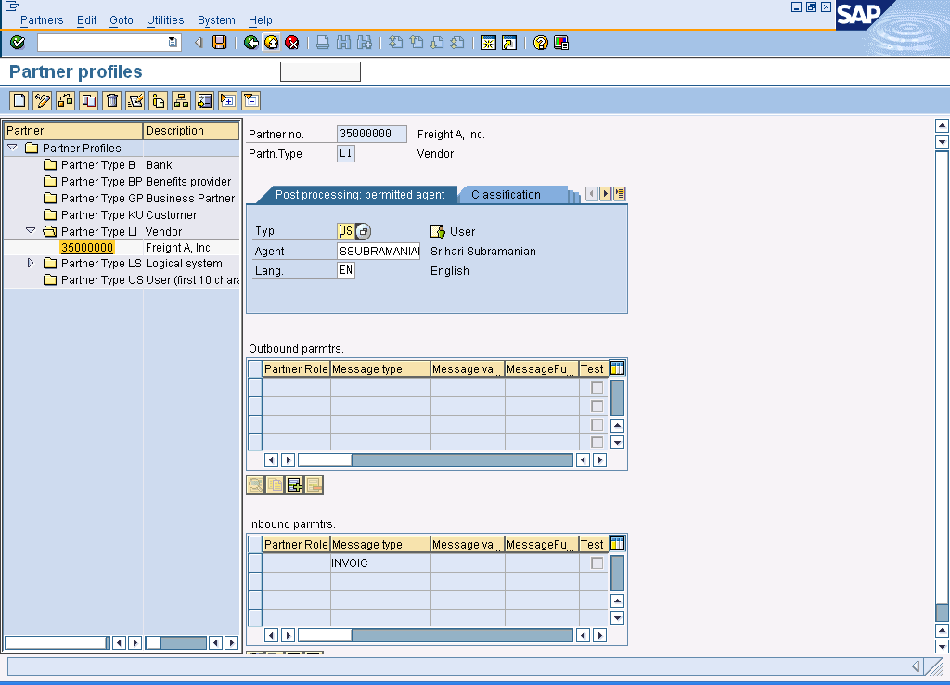Select the INVOIC row using its row selector

tap(255, 563)
